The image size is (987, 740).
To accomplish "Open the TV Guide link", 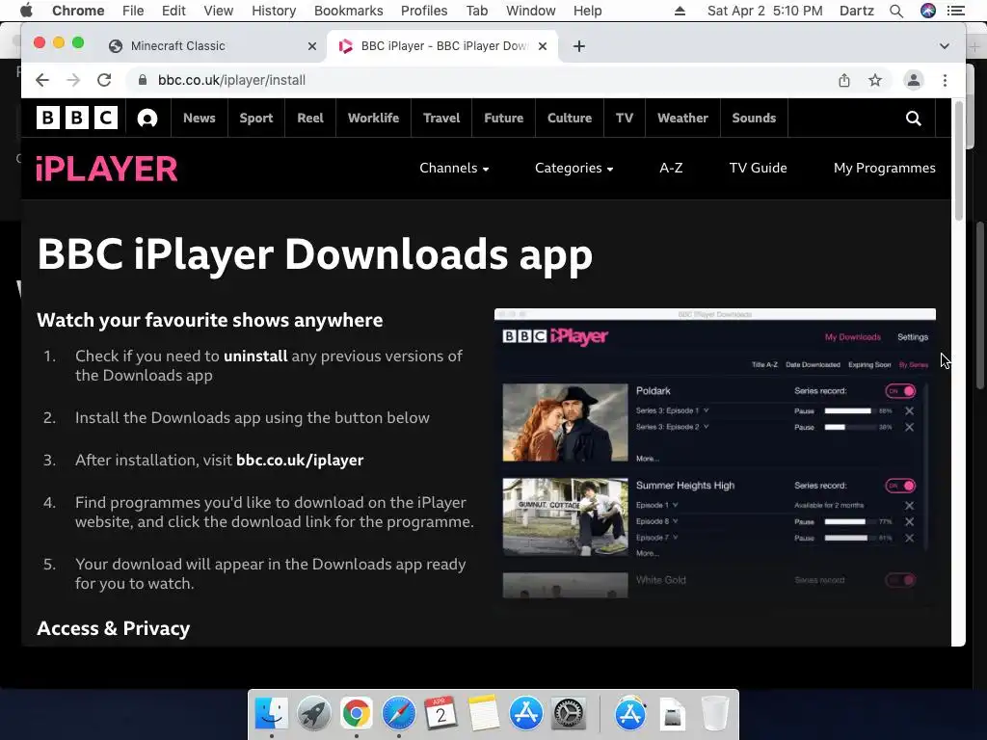I will [758, 168].
